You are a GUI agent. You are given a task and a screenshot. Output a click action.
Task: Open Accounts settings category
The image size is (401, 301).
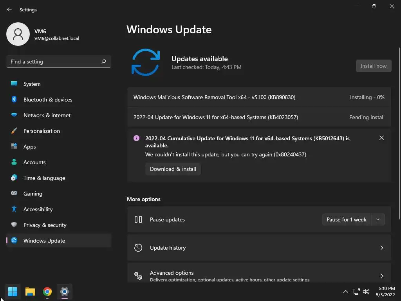pyautogui.click(x=59, y=162)
